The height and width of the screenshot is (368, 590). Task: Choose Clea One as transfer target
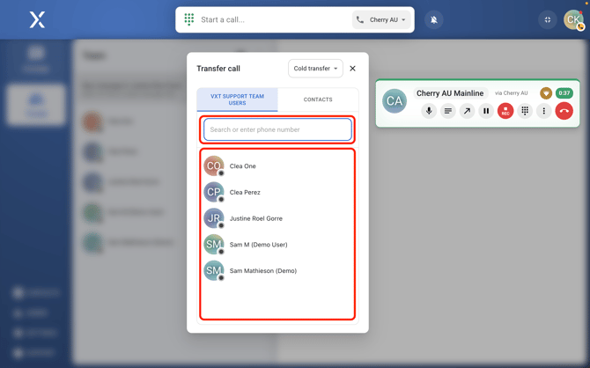[243, 166]
